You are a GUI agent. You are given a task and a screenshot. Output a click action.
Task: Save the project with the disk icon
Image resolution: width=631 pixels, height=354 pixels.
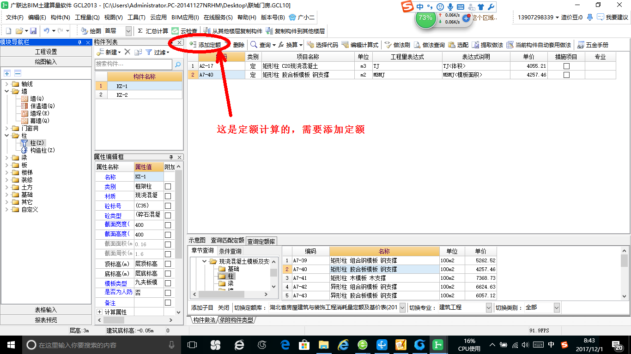click(33, 31)
